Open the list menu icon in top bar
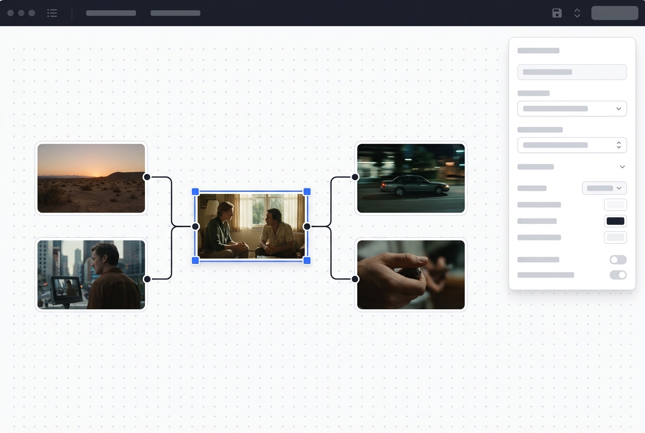 tap(52, 13)
